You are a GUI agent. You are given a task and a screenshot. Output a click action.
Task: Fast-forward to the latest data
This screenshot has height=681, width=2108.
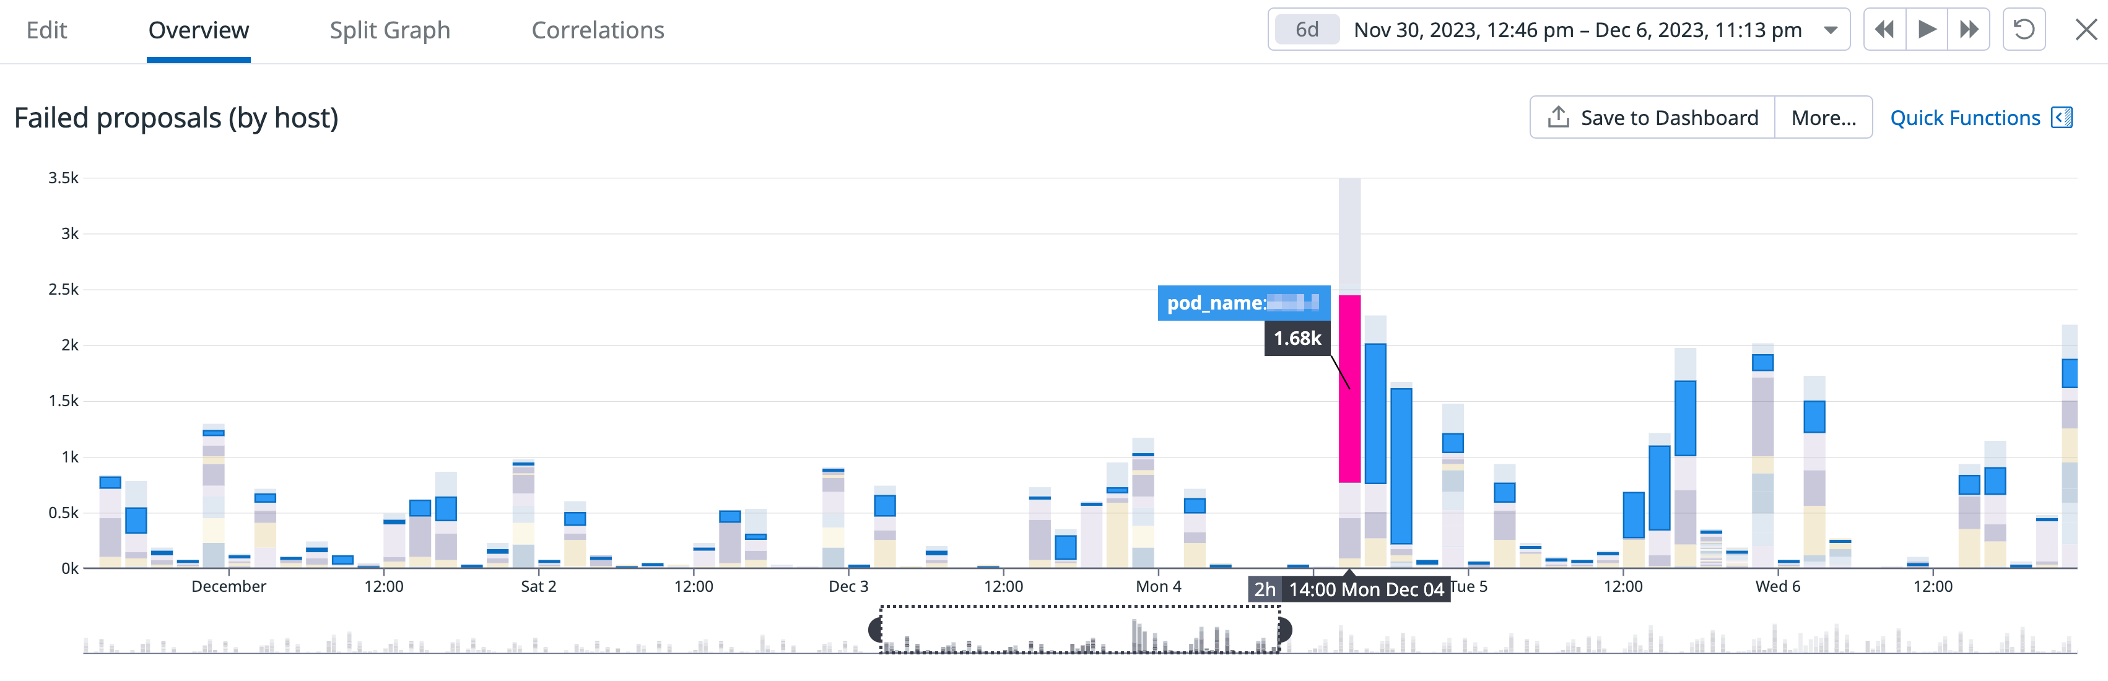point(1969,30)
